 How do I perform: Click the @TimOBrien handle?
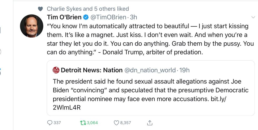click(x=108, y=17)
